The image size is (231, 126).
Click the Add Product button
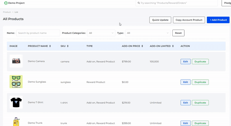(x=218, y=20)
